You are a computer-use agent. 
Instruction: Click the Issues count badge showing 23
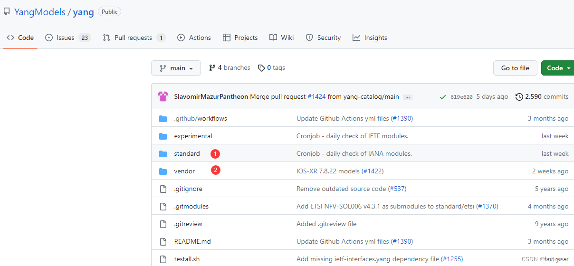pyautogui.click(x=85, y=38)
